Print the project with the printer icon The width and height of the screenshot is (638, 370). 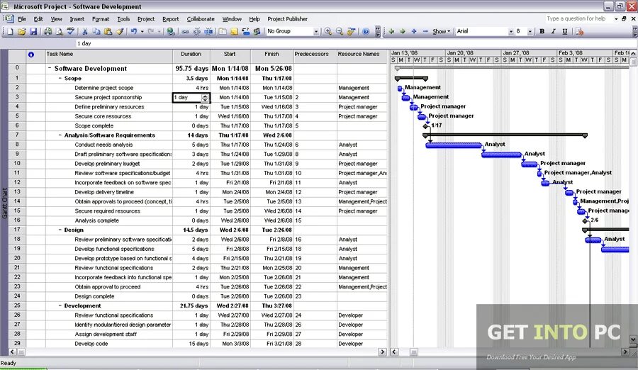pos(48,31)
